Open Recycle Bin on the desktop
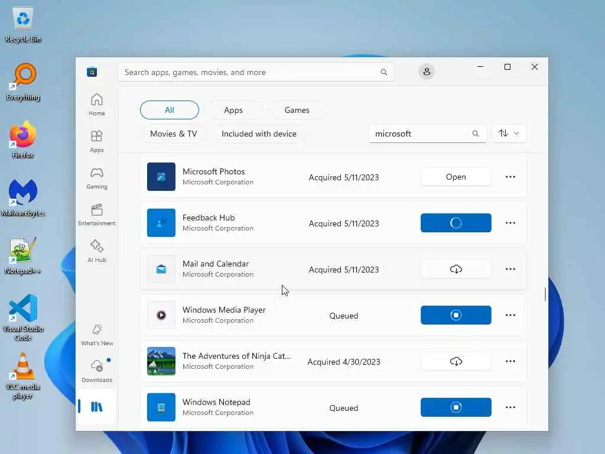 pyautogui.click(x=23, y=24)
